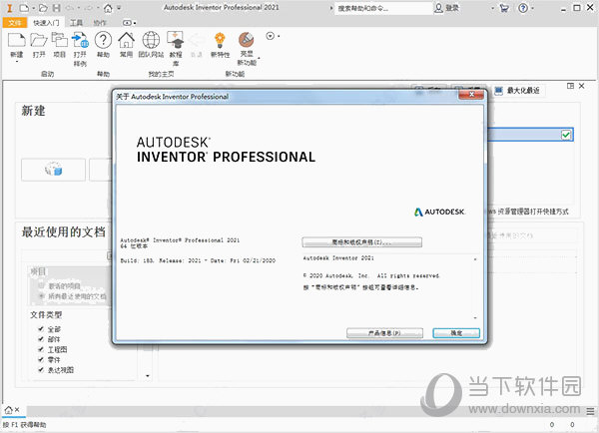Click 最大化最近 maximize recent button
Image resolution: width=599 pixels, height=433 pixels.
(x=517, y=91)
